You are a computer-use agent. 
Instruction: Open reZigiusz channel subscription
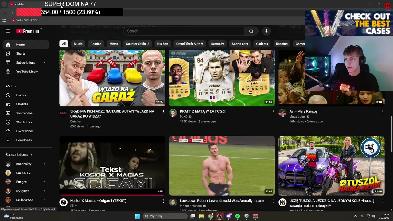[26, 191]
